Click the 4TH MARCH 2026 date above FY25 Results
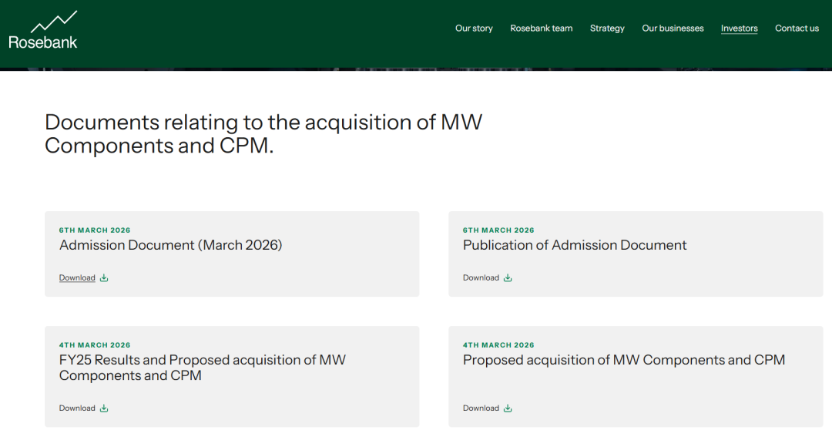The height and width of the screenshot is (437, 832). point(95,345)
